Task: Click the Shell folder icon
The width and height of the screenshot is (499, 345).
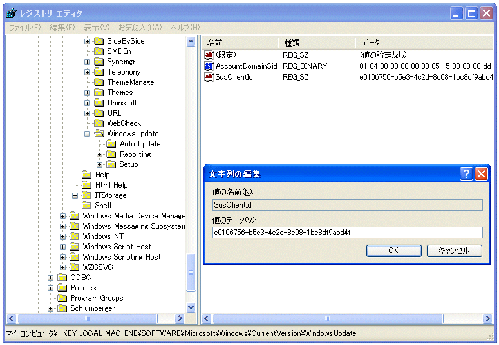Action: (x=86, y=206)
